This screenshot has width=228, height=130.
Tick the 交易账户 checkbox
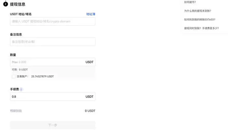[14, 77]
